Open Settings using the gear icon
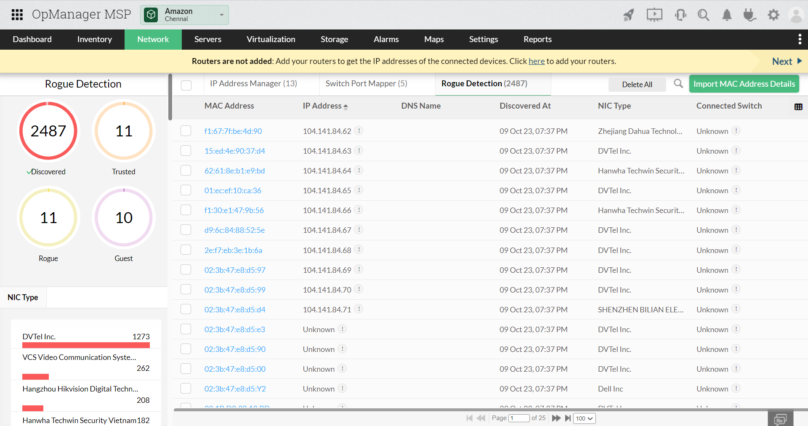This screenshot has height=426, width=808. point(773,15)
